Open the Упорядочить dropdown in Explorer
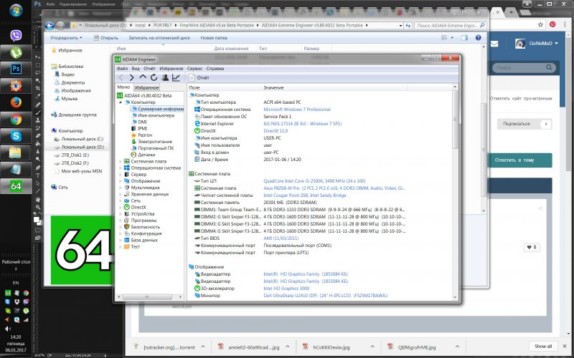 tap(66, 37)
